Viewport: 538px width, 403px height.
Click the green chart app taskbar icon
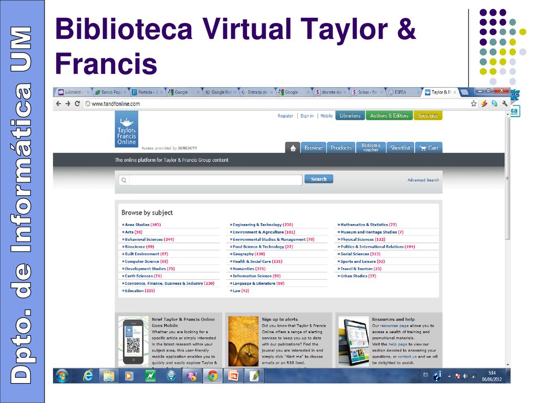[150, 376]
